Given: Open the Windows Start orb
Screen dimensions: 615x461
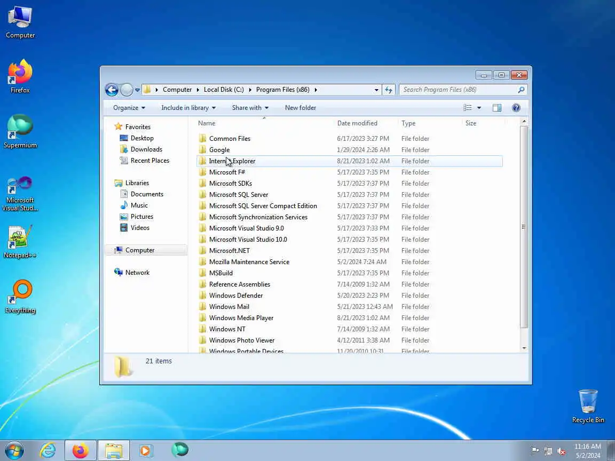Looking at the screenshot, I should [x=14, y=450].
